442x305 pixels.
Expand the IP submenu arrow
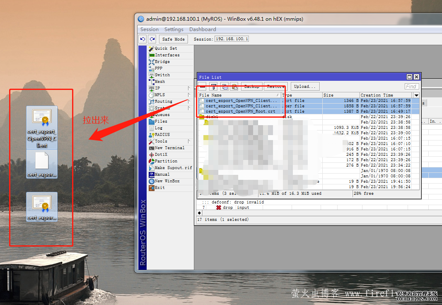point(189,88)
